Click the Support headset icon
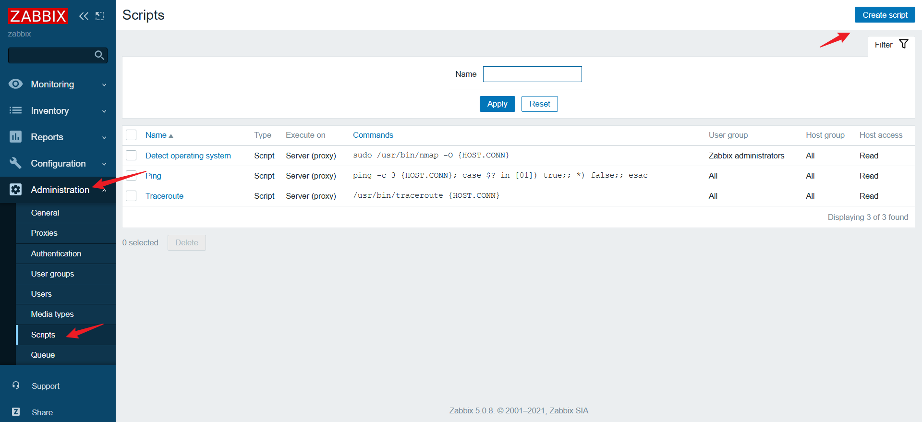This screenshot has height=422, width=922. coord(16,386)
